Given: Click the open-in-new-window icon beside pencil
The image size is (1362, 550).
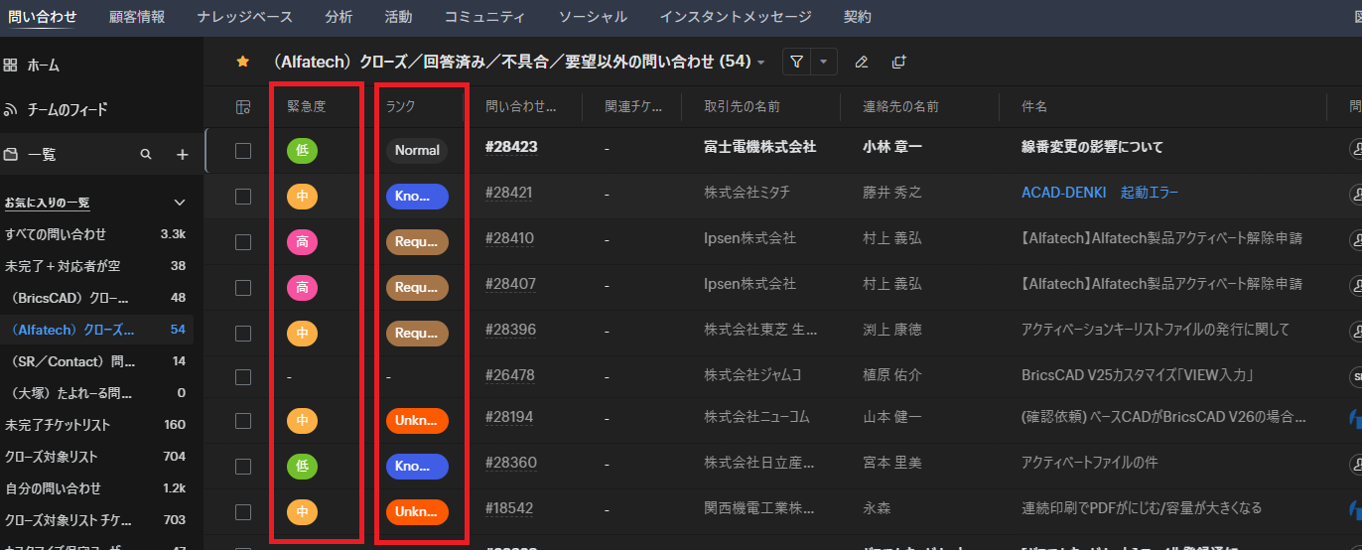Looking at the screenshot, I should click(x=898, y=62).
